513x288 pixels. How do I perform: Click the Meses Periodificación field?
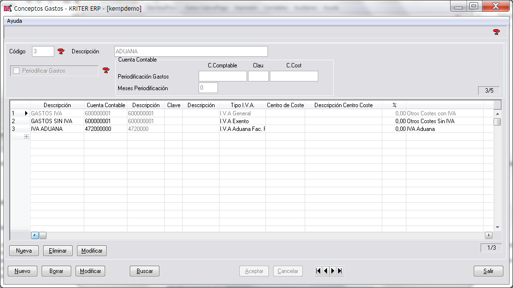tap(208, 88)
